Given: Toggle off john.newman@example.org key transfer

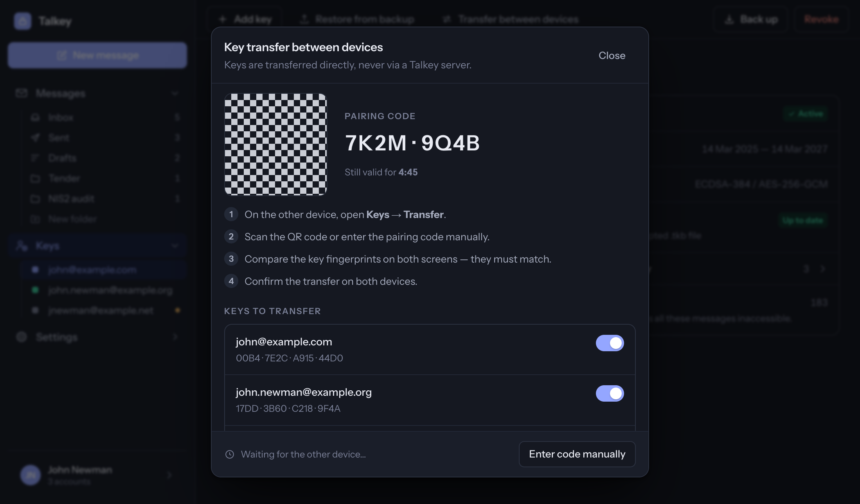Looking at the screenshot, I should click(610, 393).
